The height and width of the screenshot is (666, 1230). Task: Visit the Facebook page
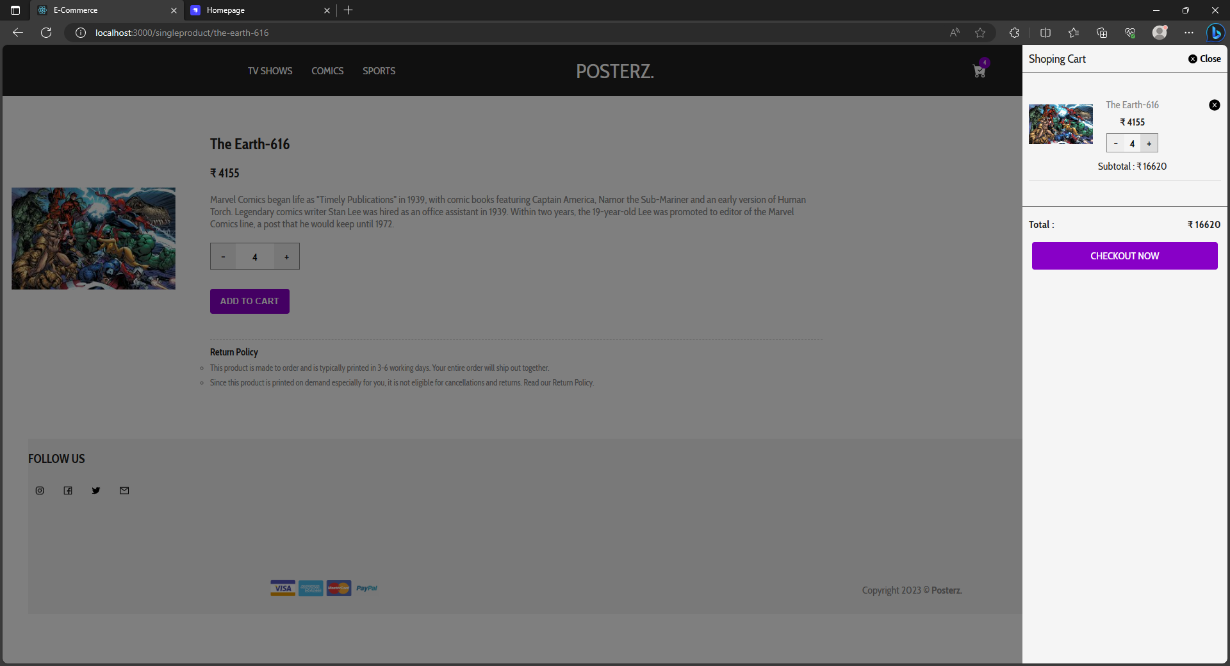pyautogui.click(x=68, y=491)
